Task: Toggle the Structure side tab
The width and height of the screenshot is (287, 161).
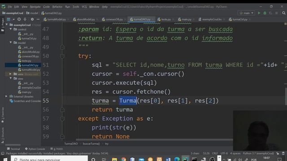Action: (3, 135)
